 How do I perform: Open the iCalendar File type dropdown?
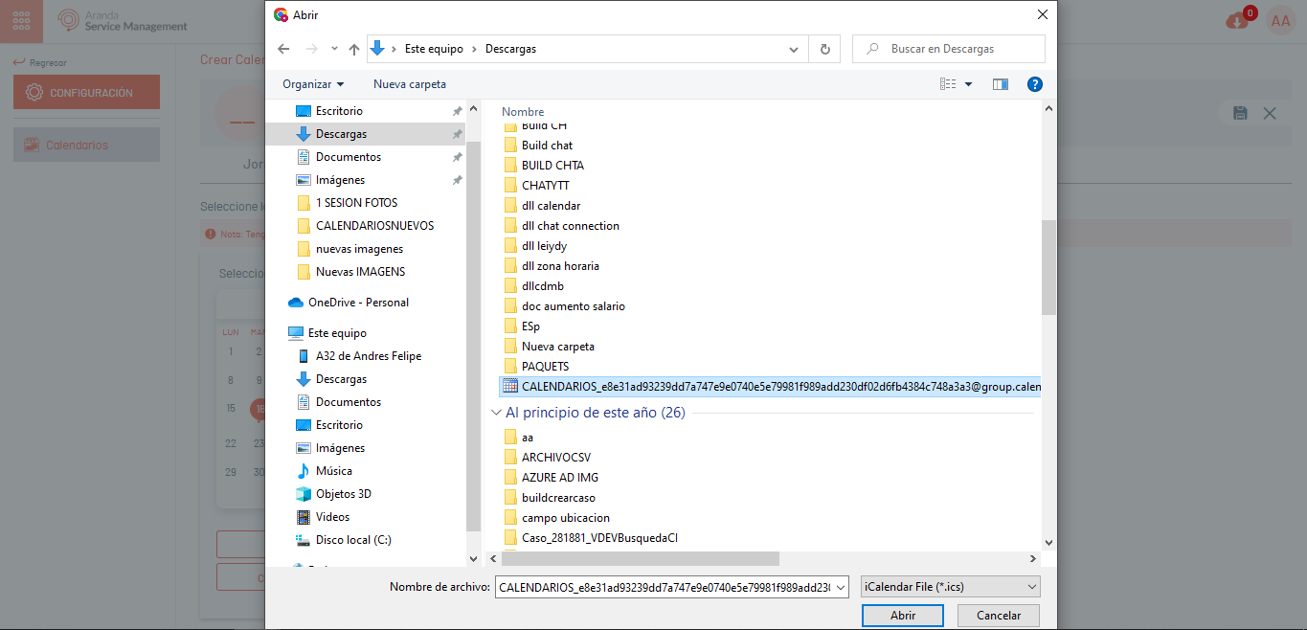click(950, 587)
